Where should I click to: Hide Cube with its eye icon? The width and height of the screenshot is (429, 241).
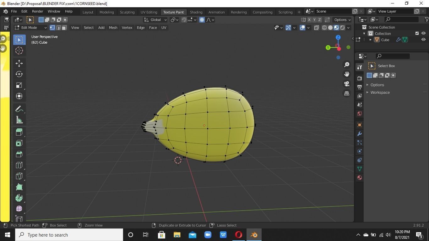point(423,40)
